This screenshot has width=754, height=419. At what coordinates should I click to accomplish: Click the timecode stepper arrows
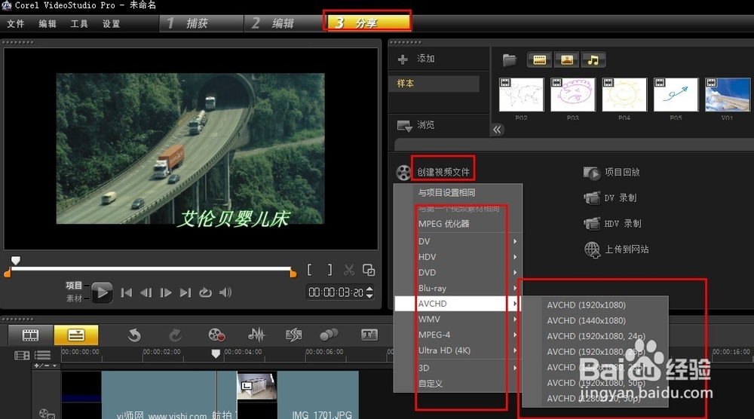coord(369,292)
